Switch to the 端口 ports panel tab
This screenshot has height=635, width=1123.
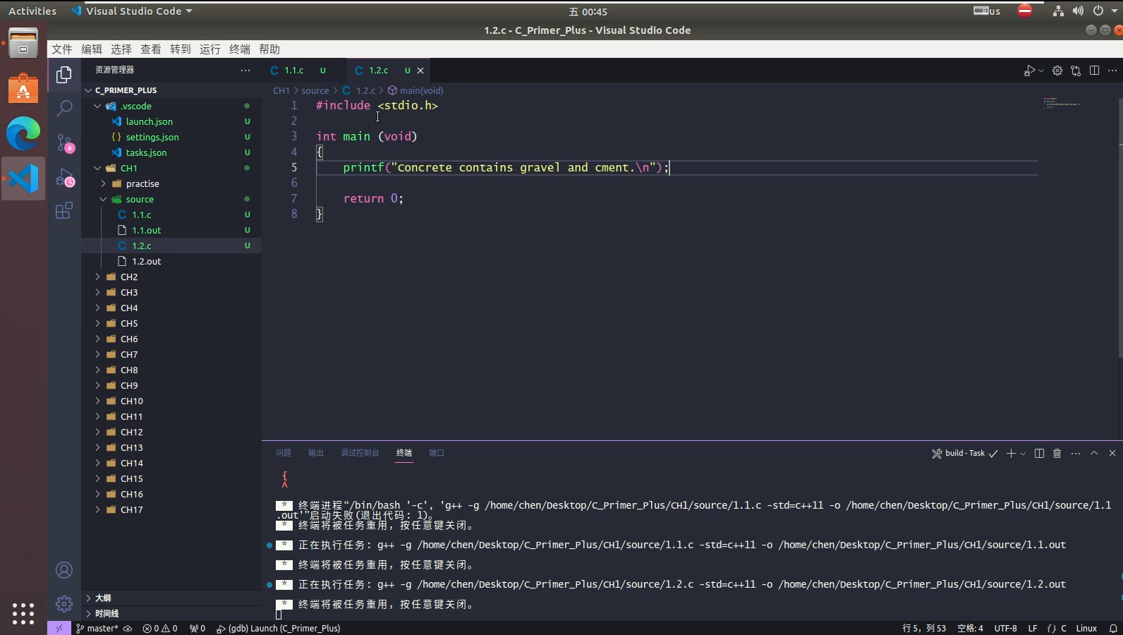[x=437, y=453]
